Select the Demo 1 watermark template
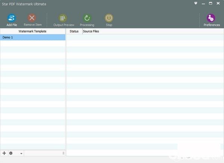This screenshot has width=224, height=163. [x=33, y=37]
